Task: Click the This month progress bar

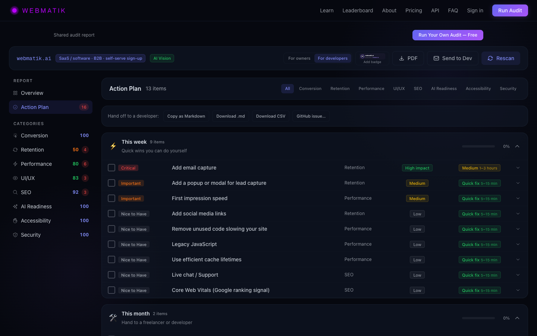Action: click(x=478, y=318)
